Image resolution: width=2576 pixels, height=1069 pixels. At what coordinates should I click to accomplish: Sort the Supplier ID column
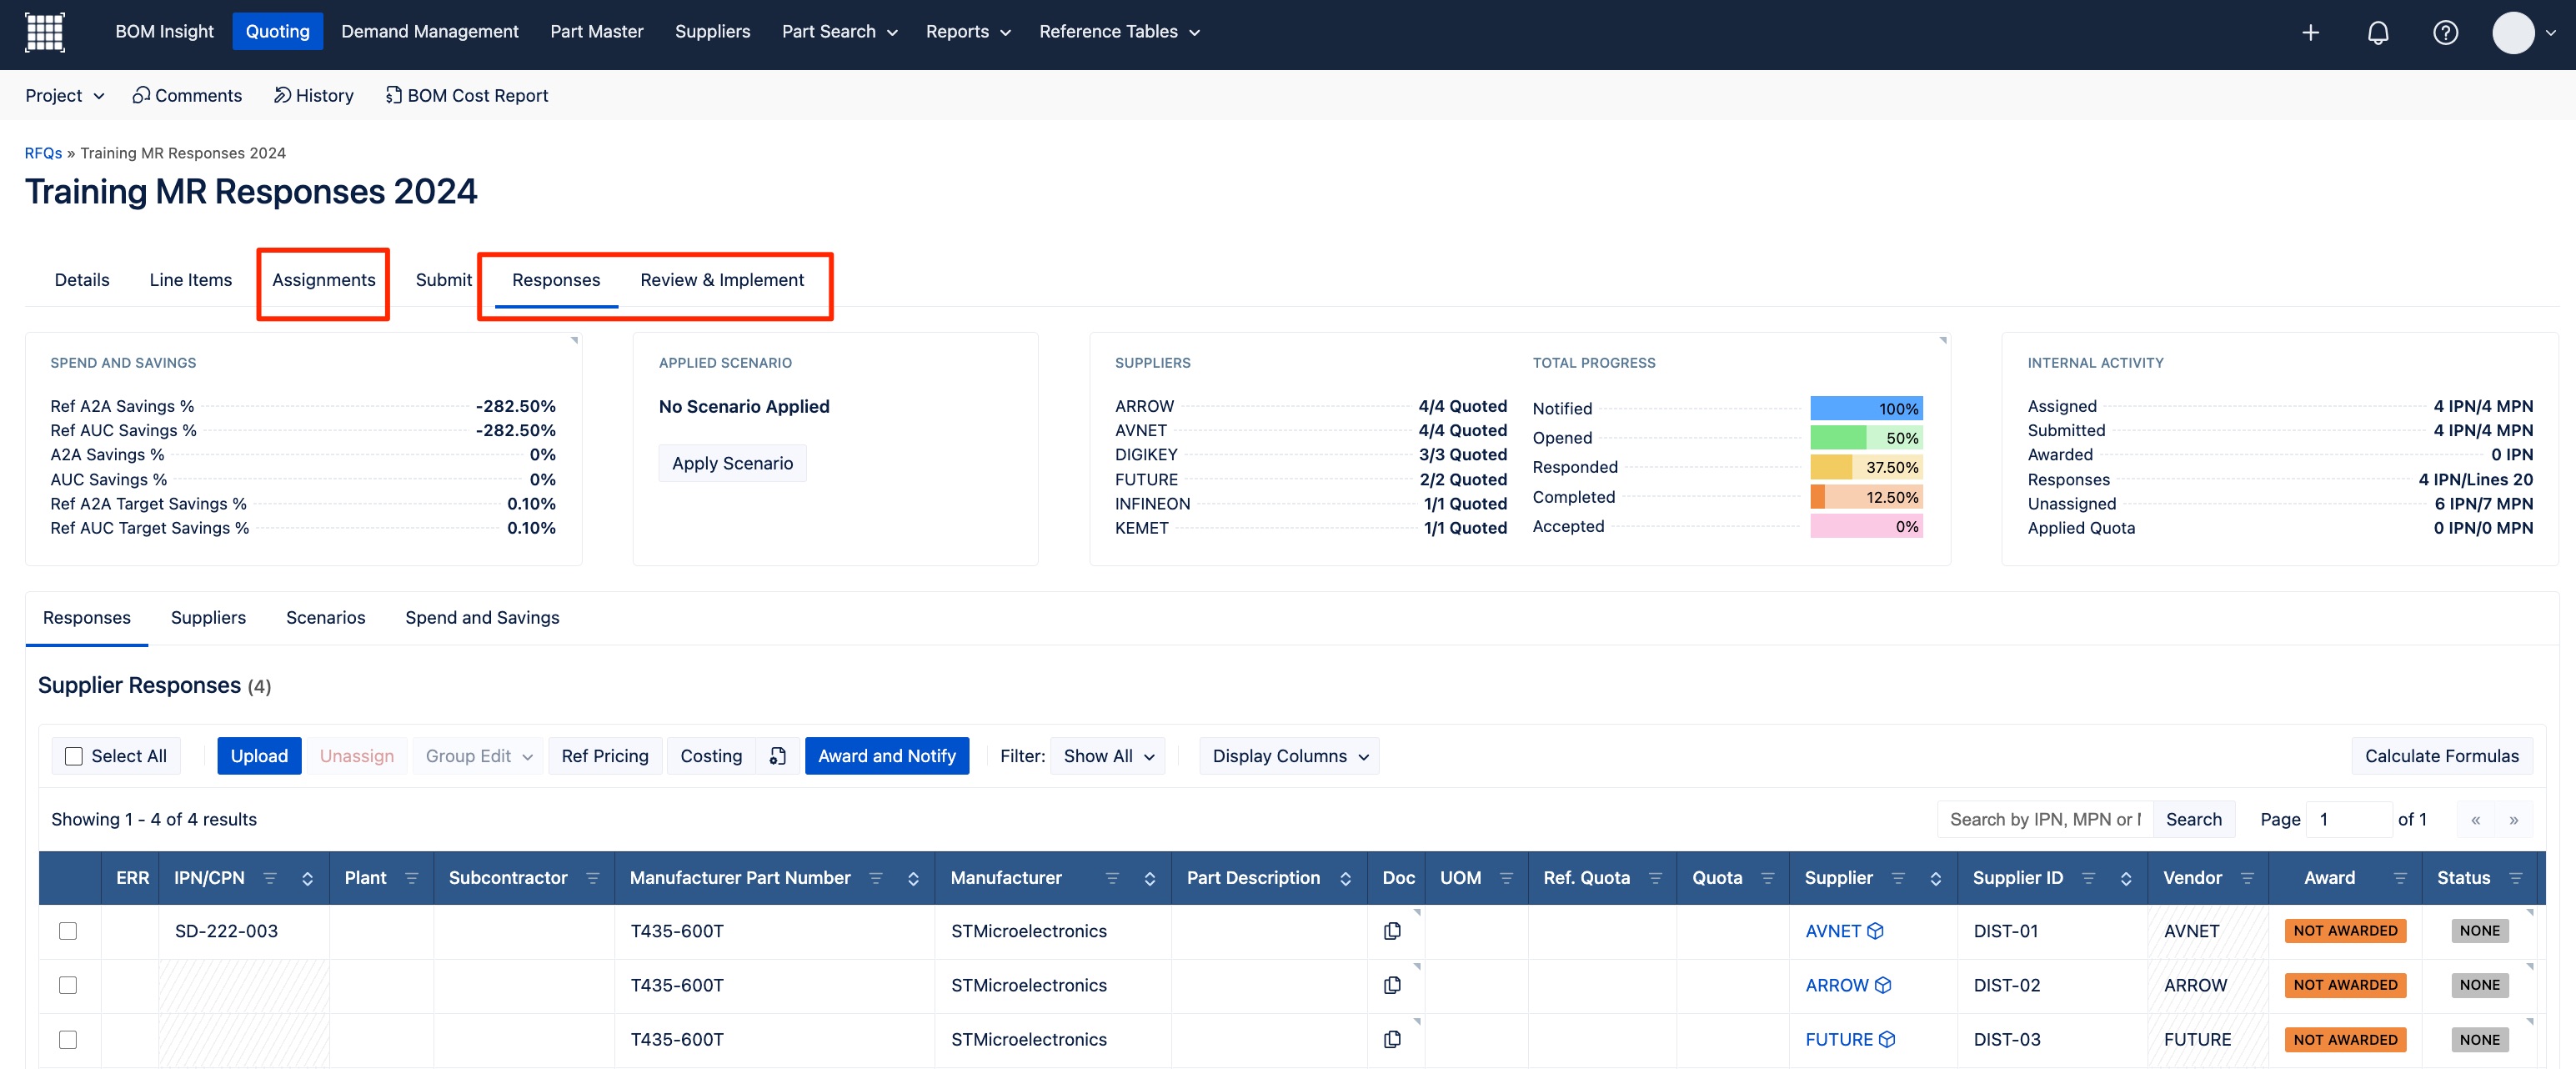[2125, 878]
